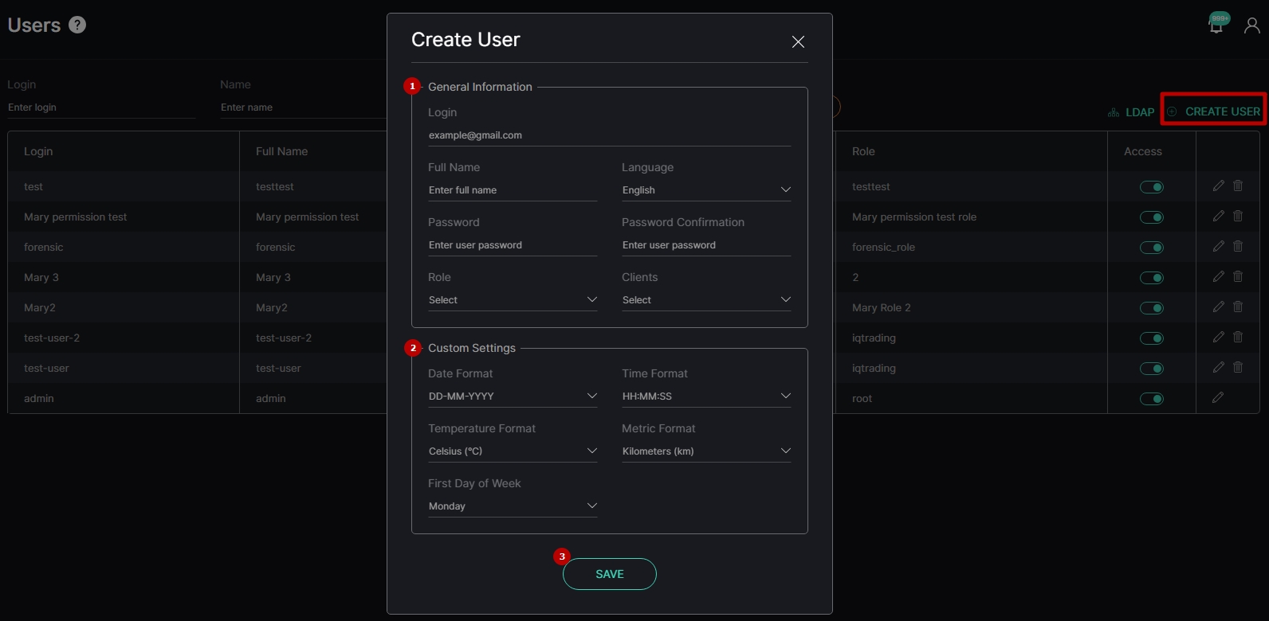Click the LDAP link
The image size is (1269, 621).
pos(1131,112)
